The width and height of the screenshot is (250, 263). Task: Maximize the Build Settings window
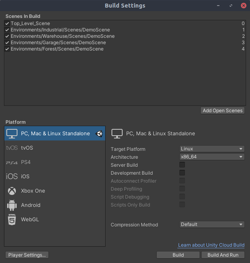coord(231,6)
